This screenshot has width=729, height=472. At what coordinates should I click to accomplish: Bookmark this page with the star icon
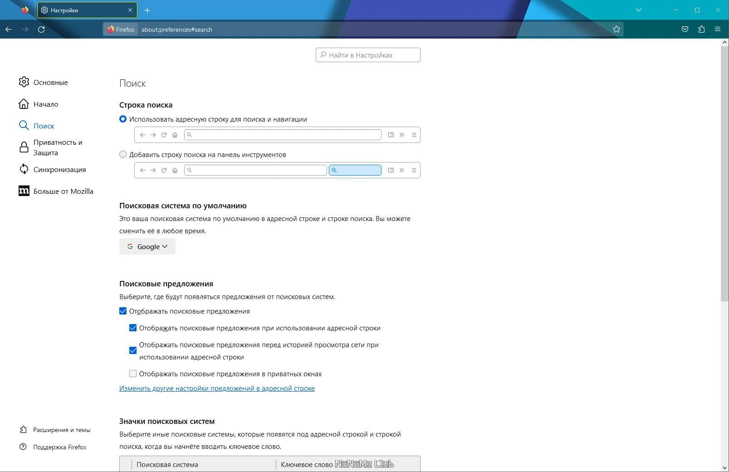pos(616,29)
